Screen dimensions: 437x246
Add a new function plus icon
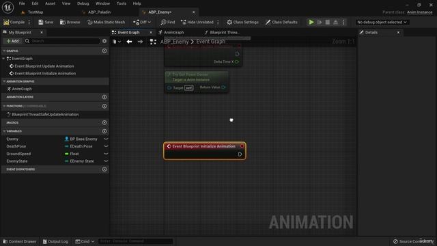pos(104,106)
